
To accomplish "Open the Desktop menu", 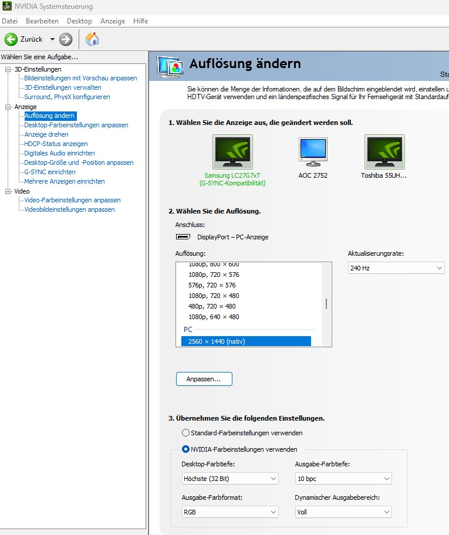I will (79, 21).
